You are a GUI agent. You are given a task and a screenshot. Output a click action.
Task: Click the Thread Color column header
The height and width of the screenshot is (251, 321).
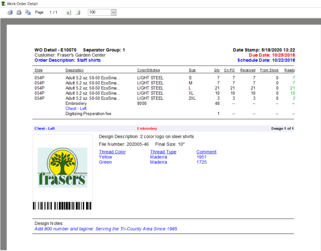(112, 152)
